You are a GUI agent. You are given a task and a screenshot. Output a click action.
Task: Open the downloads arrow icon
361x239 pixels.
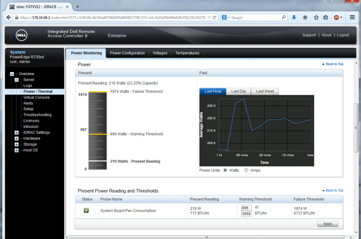294,18
